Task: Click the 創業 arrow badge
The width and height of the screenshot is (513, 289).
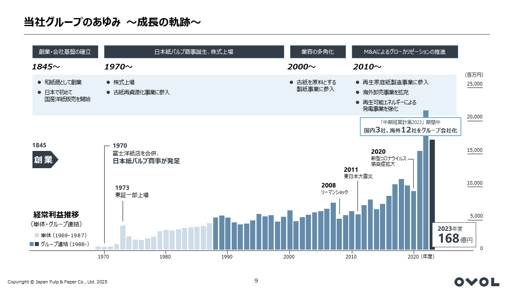Action: [45, 160]
